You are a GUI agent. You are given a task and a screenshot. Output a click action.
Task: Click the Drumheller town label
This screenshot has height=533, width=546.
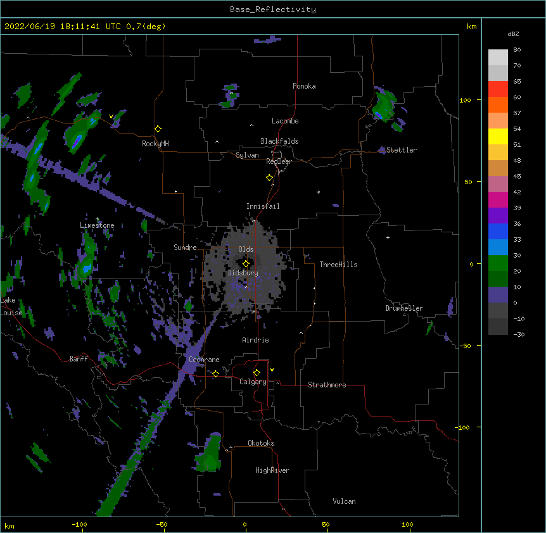[x=404, y=308]
